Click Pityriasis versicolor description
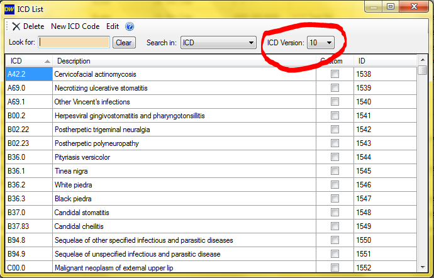The height and width of the screenshot is (278, 434). pyautogui.click(x=82, y=157)
